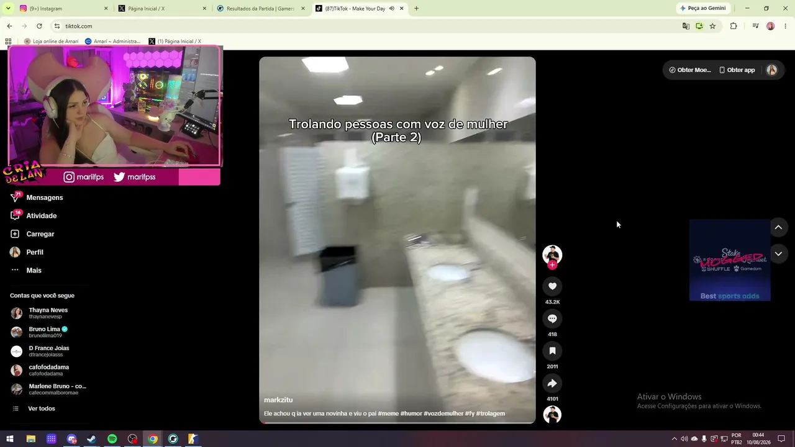The width and height of the screenshot is (795, 447).
Task: Expand the Mais menu in the sidebar
Action: tap(26, 270)
